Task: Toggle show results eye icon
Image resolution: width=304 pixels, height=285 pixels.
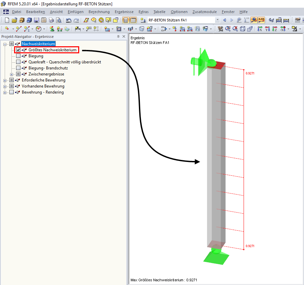Action: pos(254,20)
